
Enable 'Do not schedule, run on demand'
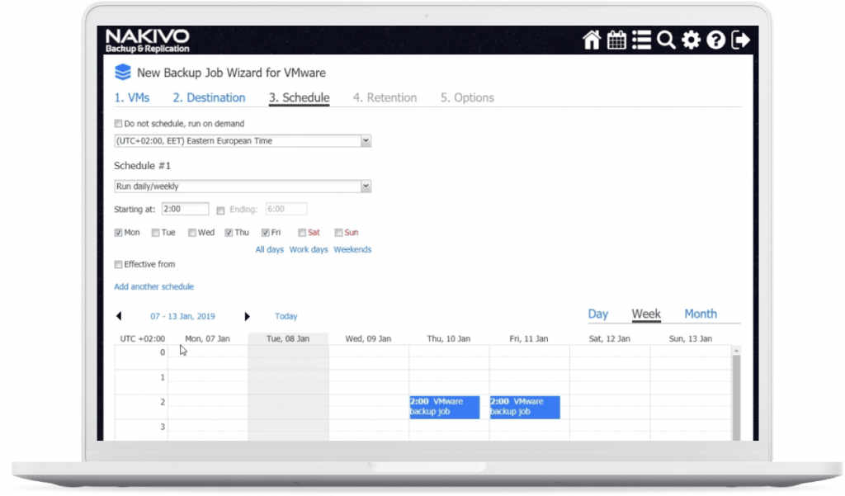coord(118,124)
